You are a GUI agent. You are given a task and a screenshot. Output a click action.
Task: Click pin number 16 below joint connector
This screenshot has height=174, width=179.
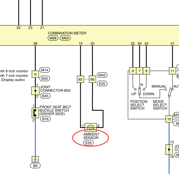[172, 157]
